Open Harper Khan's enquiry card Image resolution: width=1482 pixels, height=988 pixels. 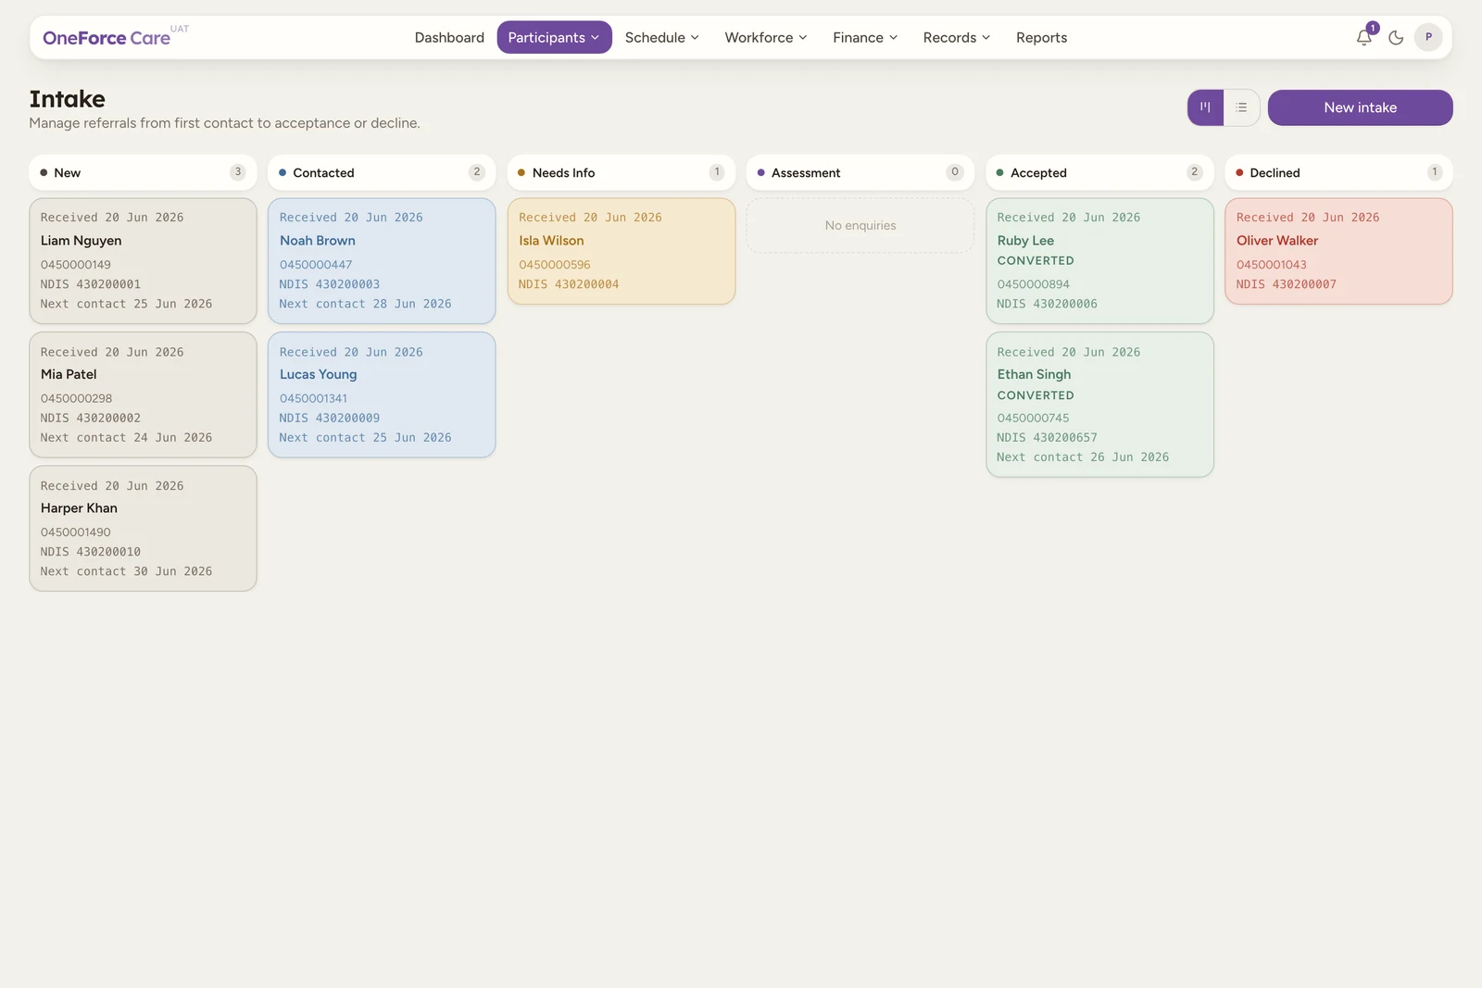(143, 528)
